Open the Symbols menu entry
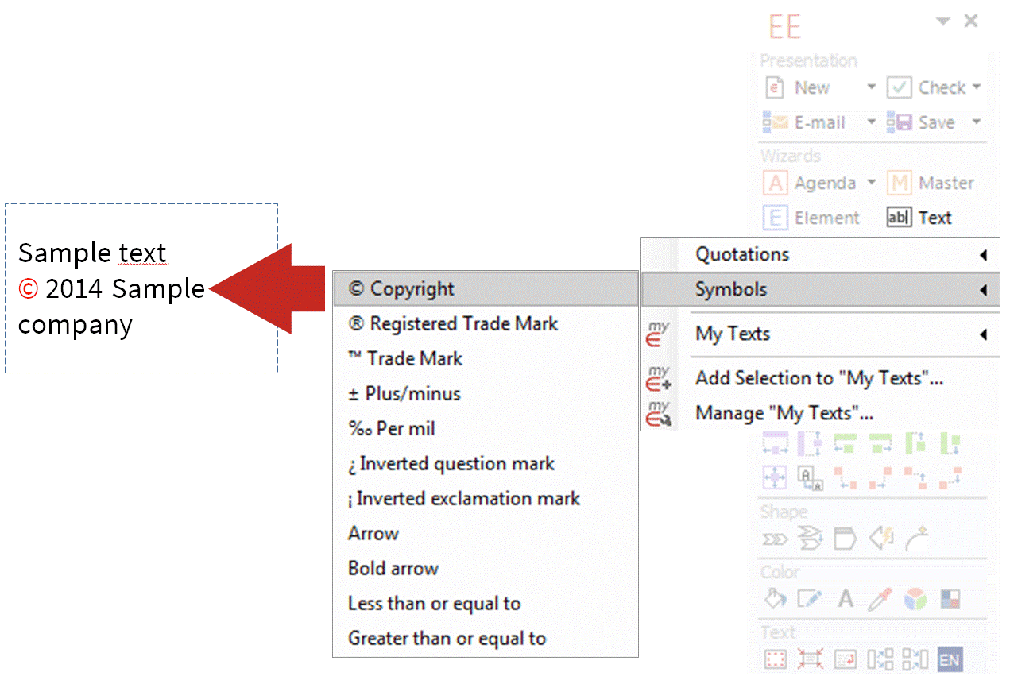 click(820, 290)
